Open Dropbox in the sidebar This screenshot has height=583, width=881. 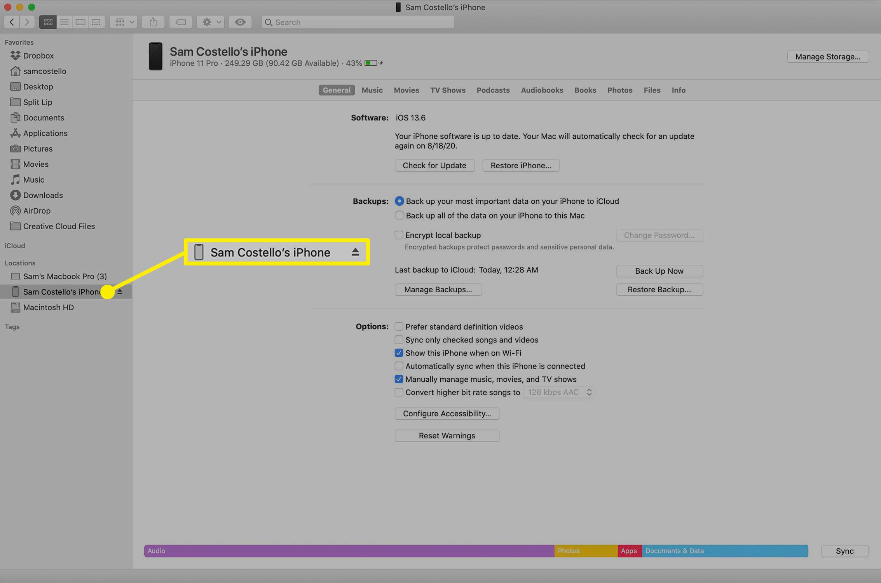(x=66, y=56)
